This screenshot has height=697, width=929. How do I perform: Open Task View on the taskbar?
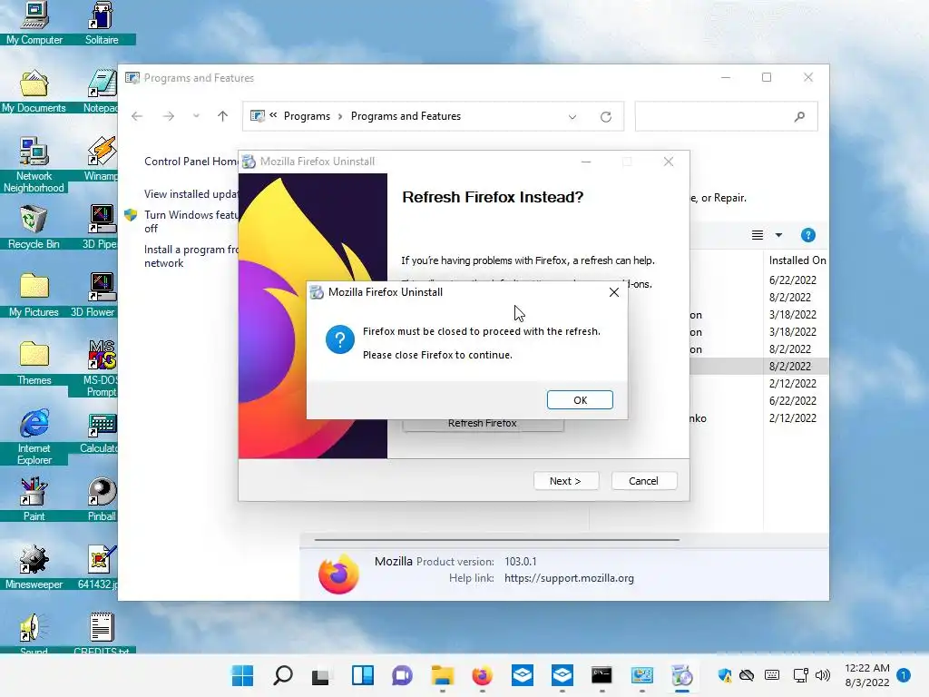320,675
